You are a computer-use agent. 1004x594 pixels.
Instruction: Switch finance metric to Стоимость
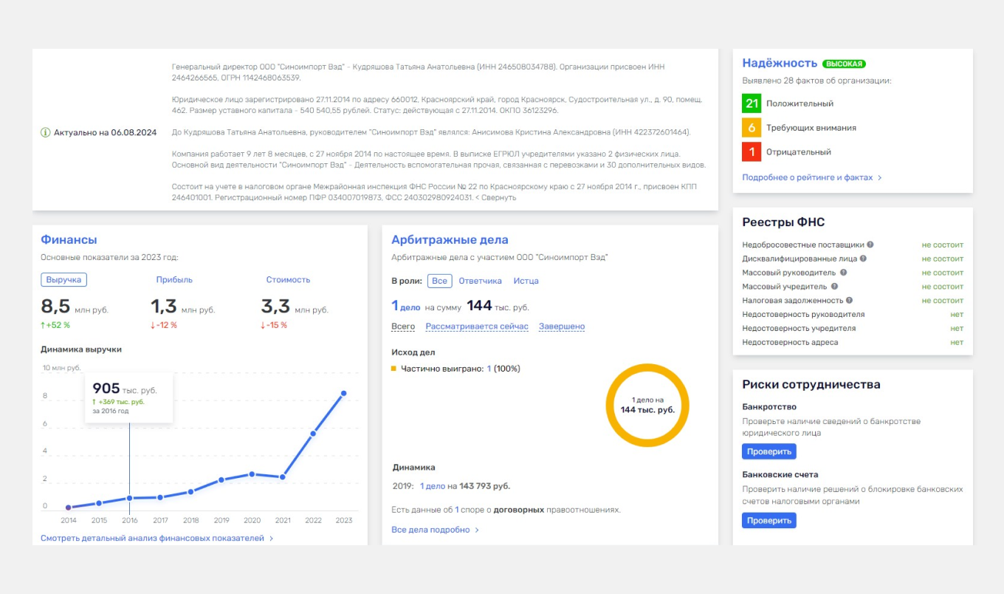tap(288, 280)
